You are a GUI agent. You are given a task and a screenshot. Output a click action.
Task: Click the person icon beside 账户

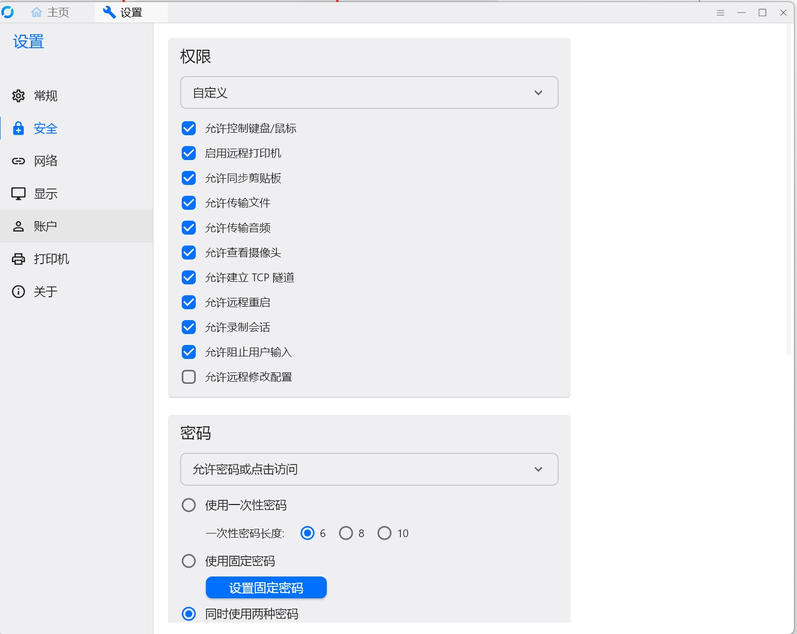click(19, 226)
